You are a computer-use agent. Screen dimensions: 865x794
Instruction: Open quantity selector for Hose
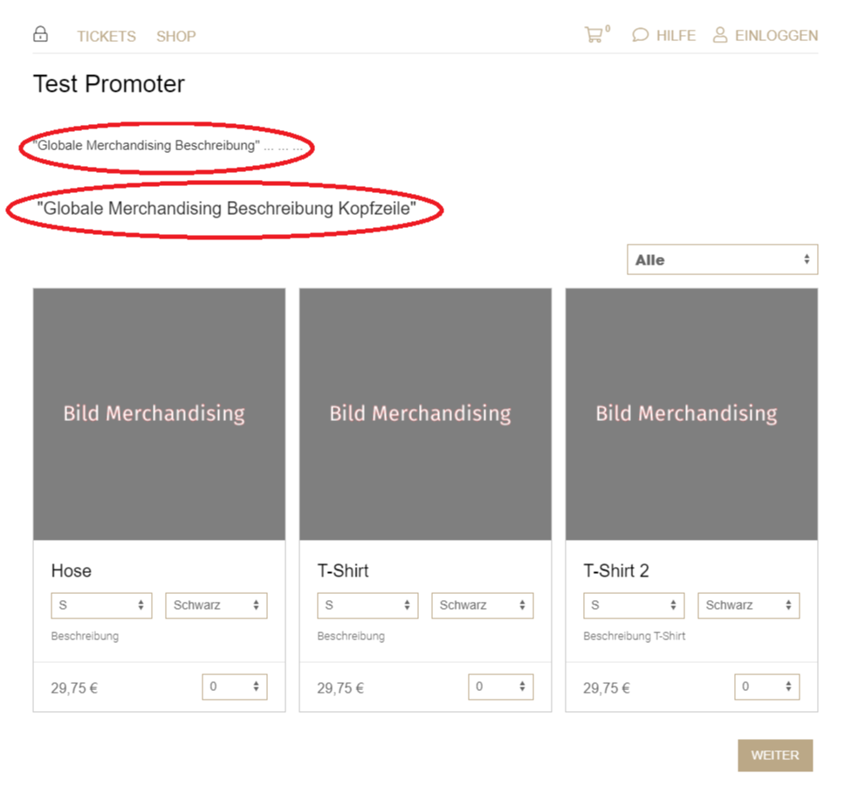point(234,687)
